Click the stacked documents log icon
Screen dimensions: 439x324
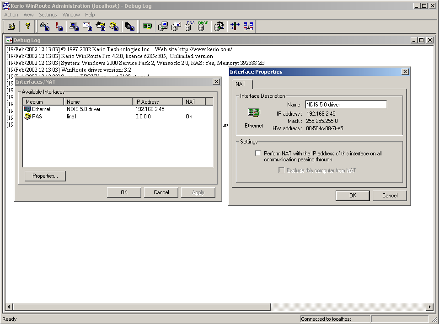(129, 27)
